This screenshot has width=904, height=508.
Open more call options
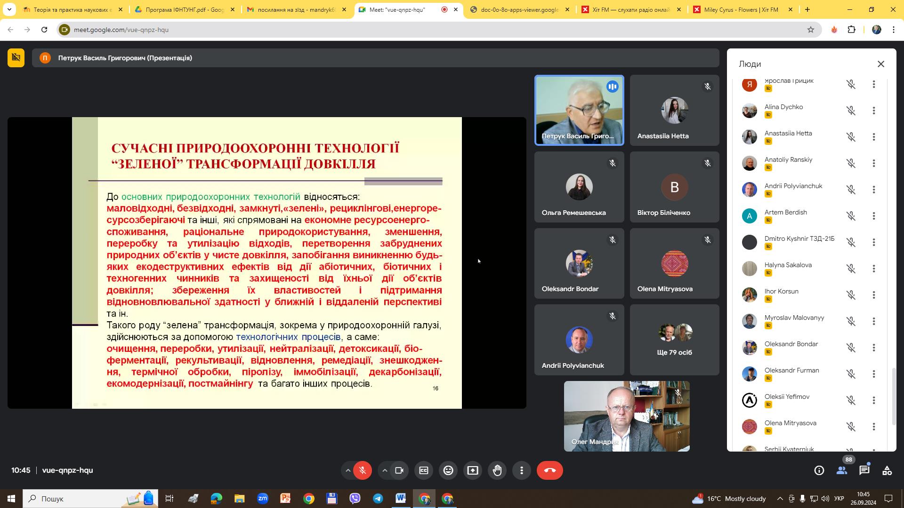521,470
